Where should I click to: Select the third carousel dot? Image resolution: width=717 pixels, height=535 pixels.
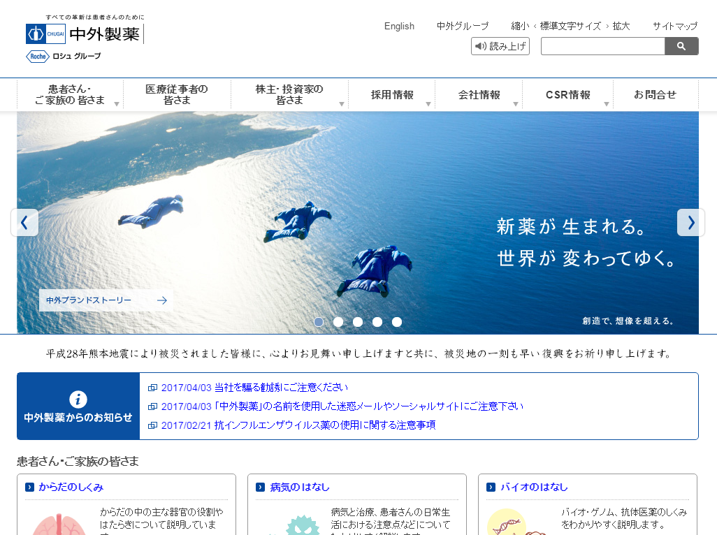pos(358,322)
